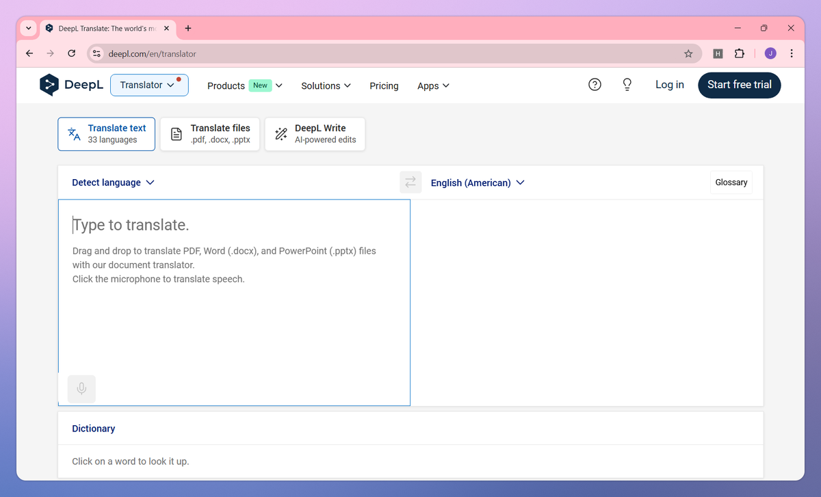Click the document icon on Translate files

click(177, 133)
